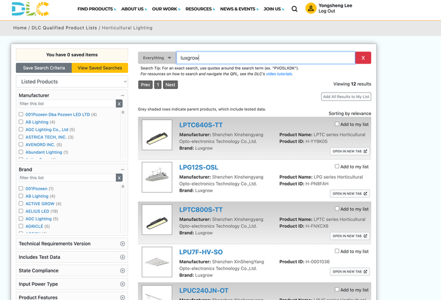This screenshot has width=441, height=300.
Task: Click View Saved Searches button
Action: [x=100, y=68]
